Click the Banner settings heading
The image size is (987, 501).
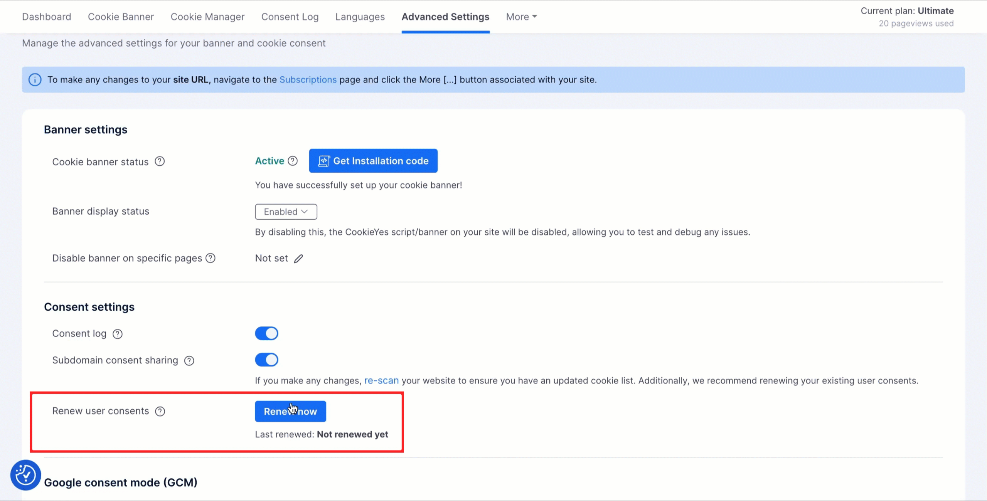pos(86,129)
